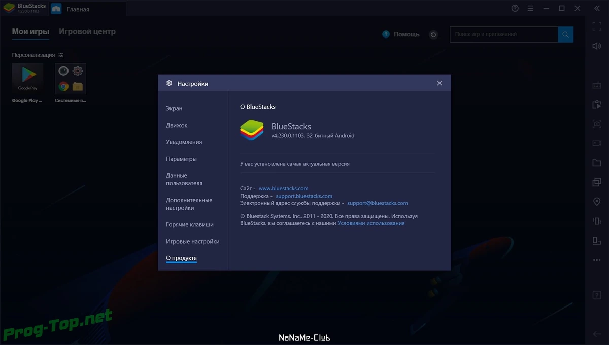Open Системные приложения folder
609x345 pixels.
[x=71, y=79]
